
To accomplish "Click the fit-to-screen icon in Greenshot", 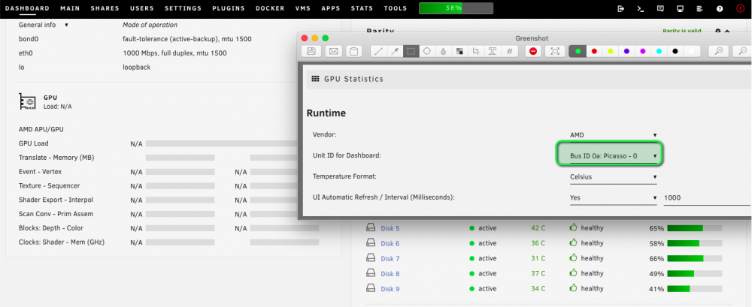I will pos(555,51).
